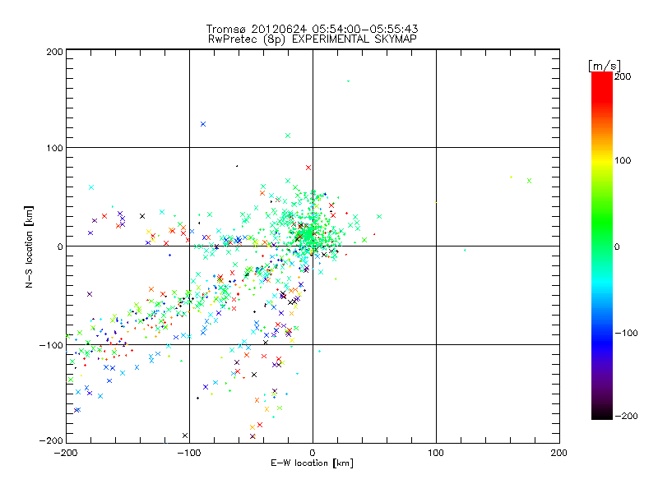Click the plot title line 'Tromsø 20120624 05:54:00-05:55:43'
This screenshot has width=658, height=493.
point(312,29)
